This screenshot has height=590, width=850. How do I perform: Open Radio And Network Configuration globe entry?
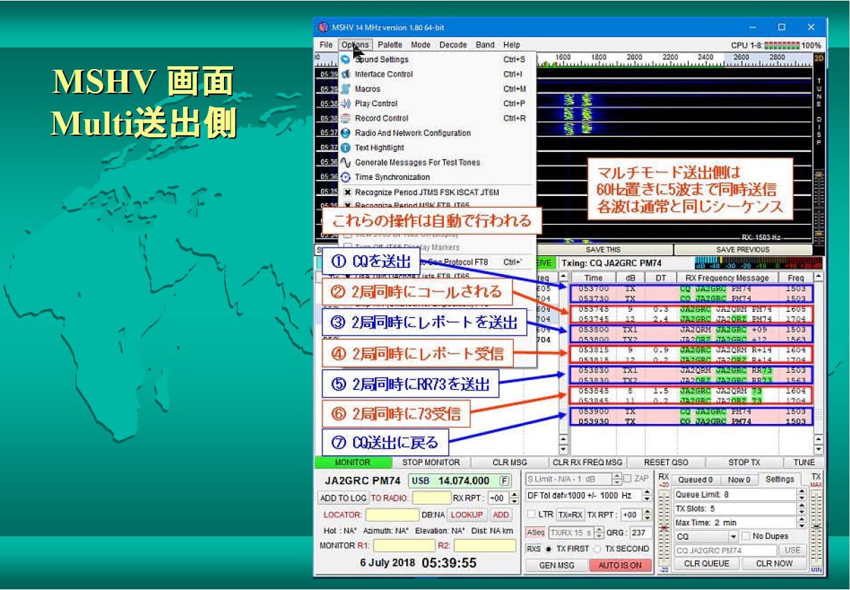[x=438, y=133]
